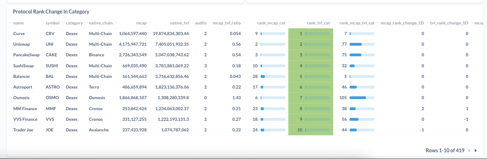Click the ASTRO symbol cell
The width and height of the screenshot is (487, 159).
[53, 87]
